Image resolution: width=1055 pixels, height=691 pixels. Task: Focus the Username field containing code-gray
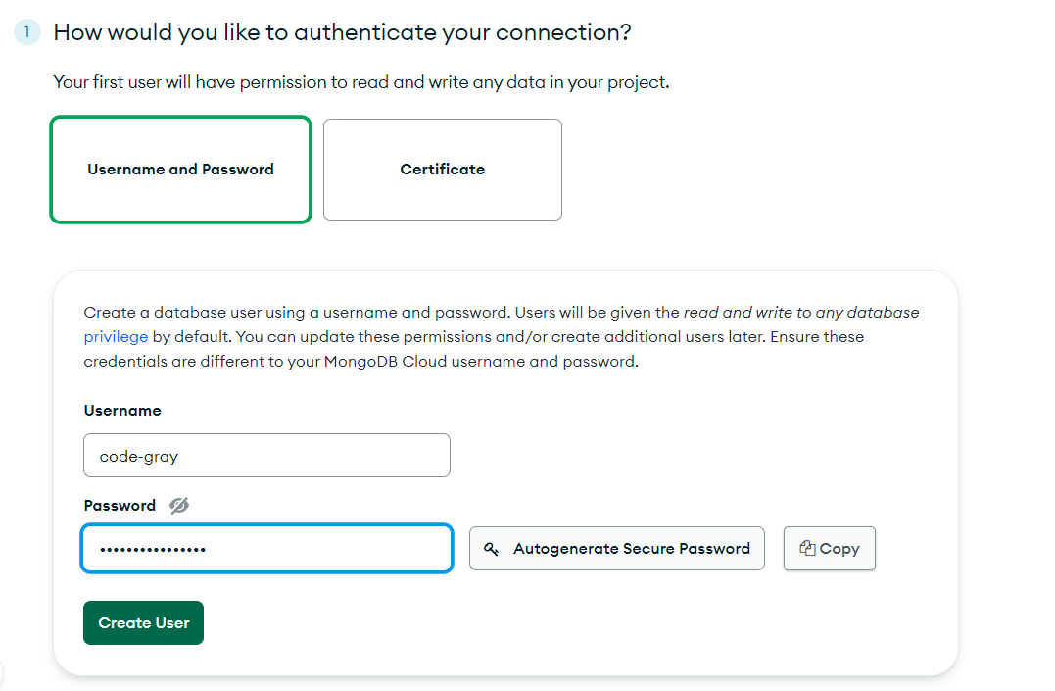pyautogui.click(x=266, y=456)
